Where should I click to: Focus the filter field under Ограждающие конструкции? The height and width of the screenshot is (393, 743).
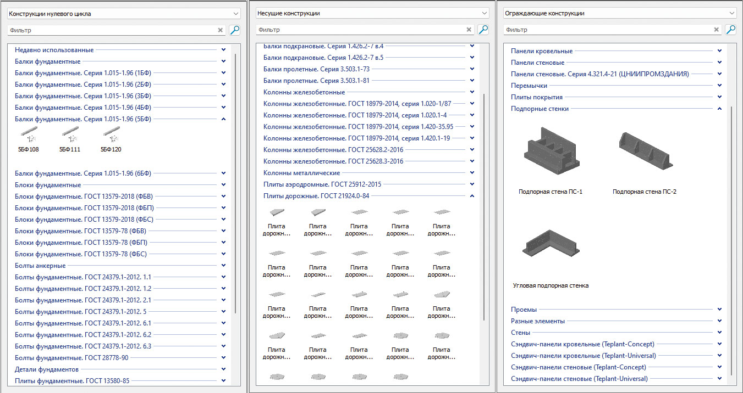(x=608, y=30)
